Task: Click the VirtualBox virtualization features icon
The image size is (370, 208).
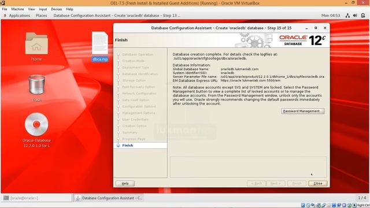Action: click(x=344, y=205)
